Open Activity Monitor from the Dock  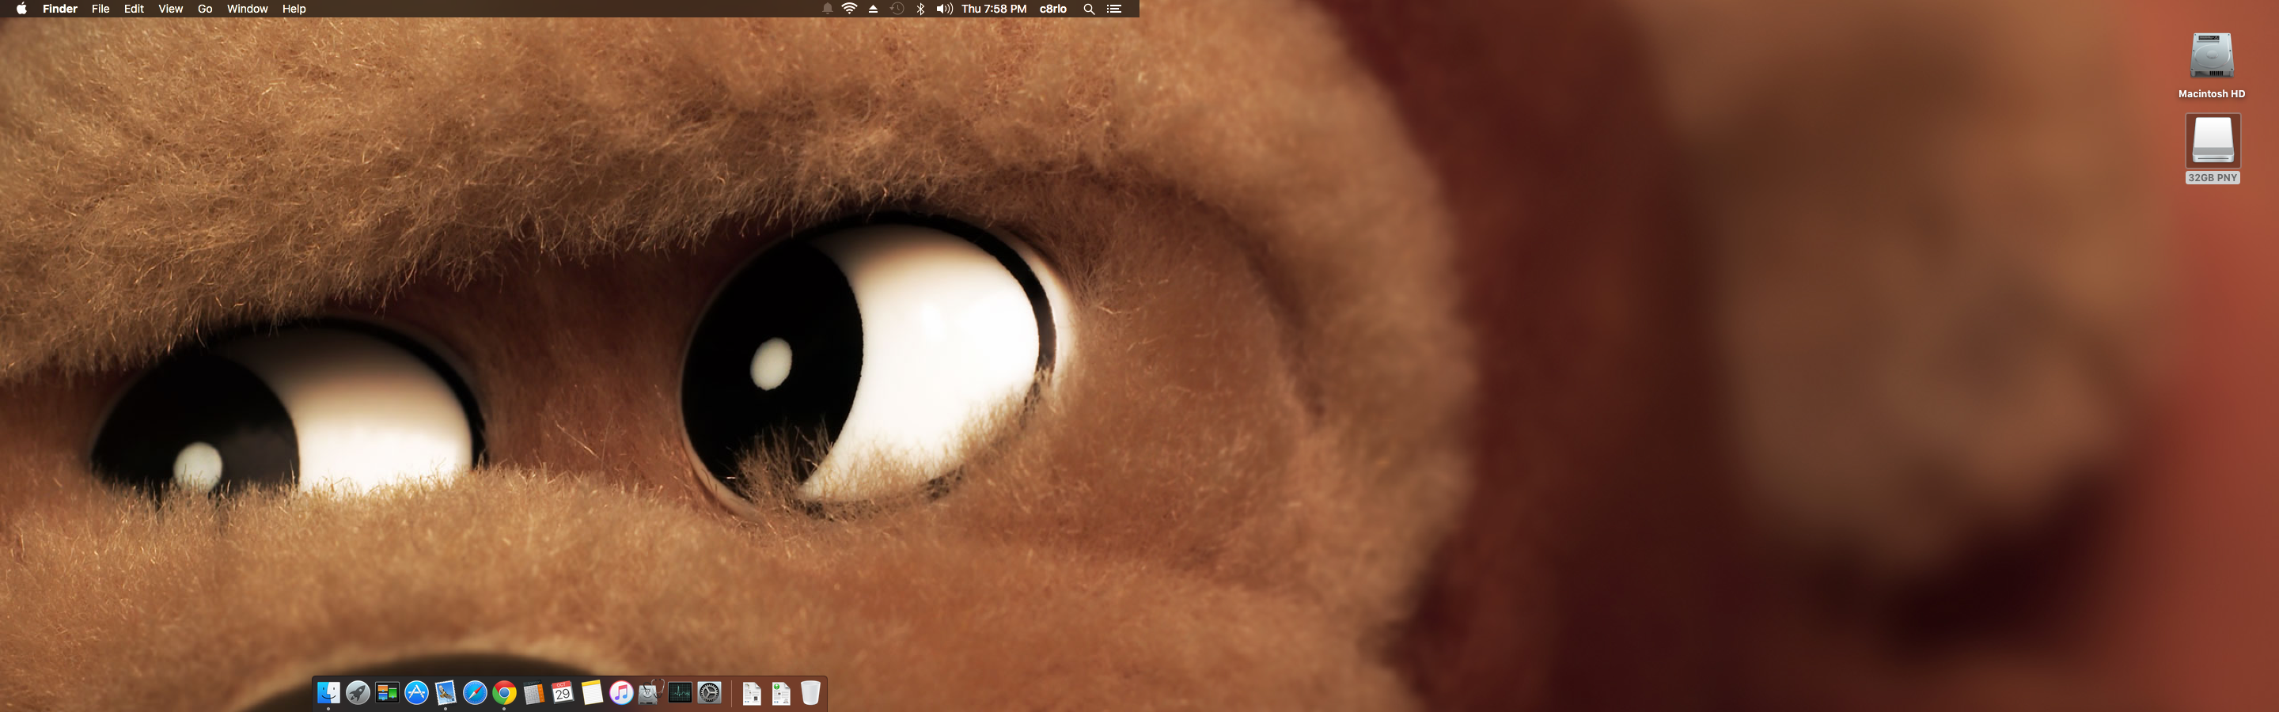pos(681,692)
